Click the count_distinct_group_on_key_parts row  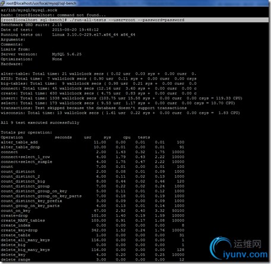point(93,196)
